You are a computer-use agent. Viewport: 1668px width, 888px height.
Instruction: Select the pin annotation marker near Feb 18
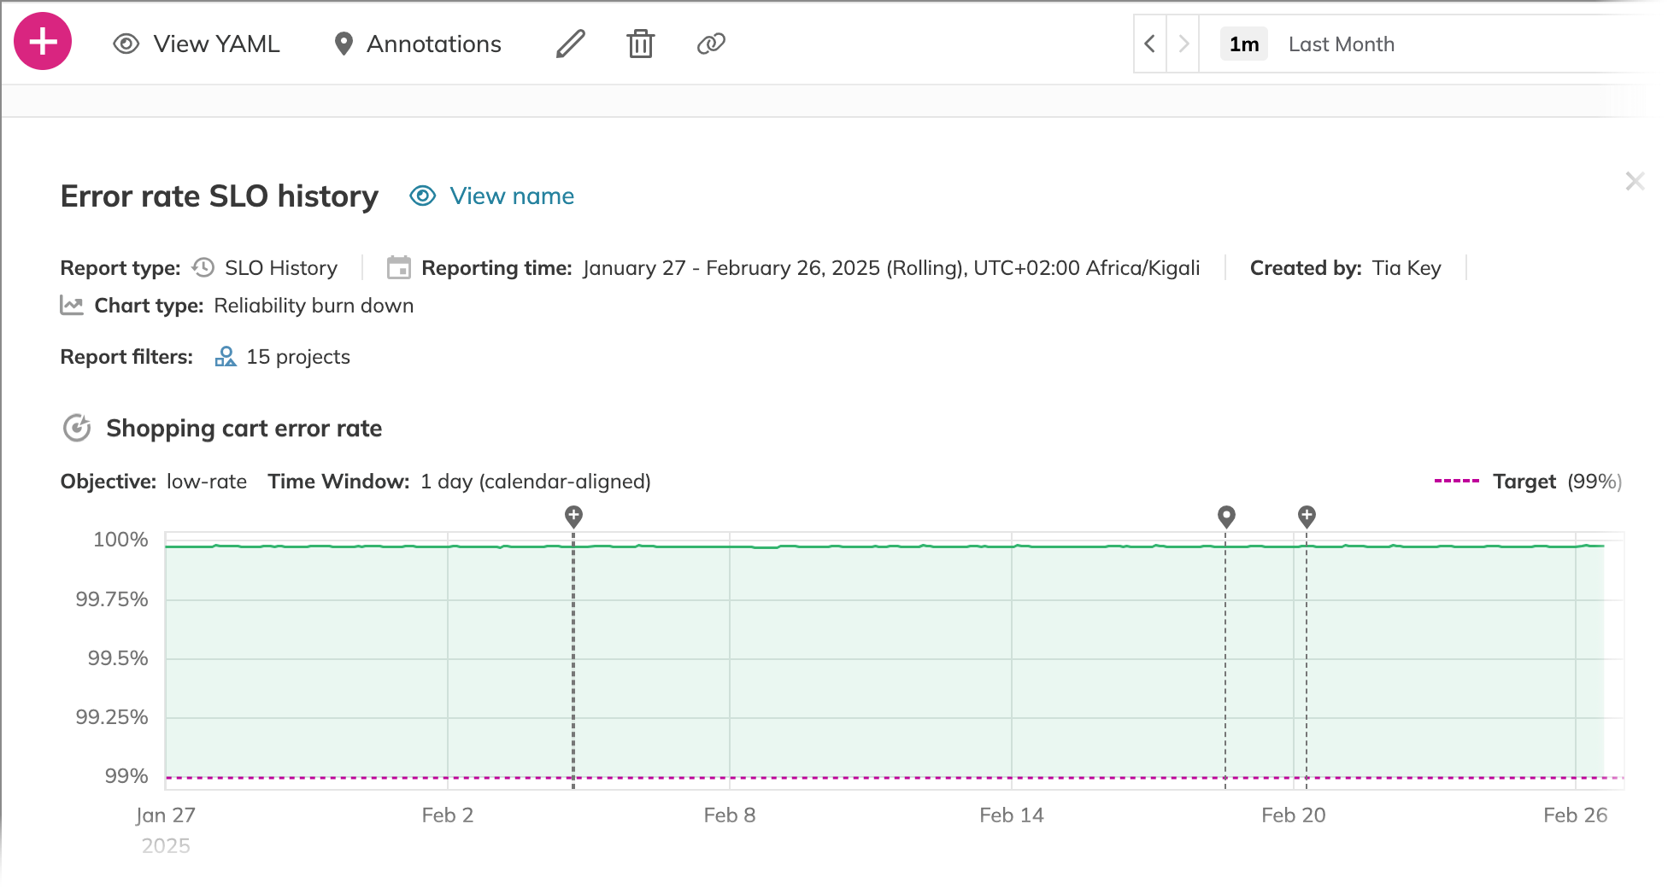[x=1226, y=517]
